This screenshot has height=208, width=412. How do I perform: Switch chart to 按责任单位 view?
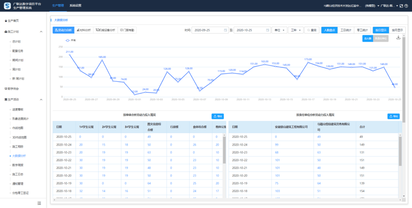point(381,39)
